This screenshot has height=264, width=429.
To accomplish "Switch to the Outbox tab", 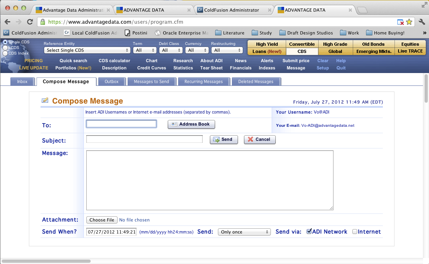I will 112,81.
